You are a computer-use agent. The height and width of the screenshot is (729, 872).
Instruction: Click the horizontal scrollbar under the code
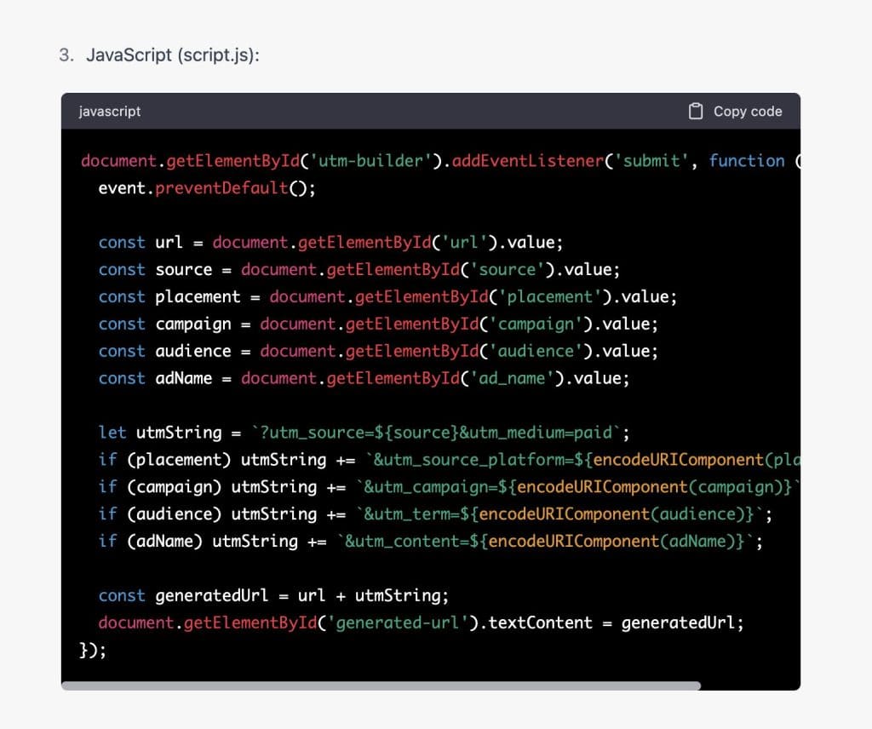pos(381,686)
